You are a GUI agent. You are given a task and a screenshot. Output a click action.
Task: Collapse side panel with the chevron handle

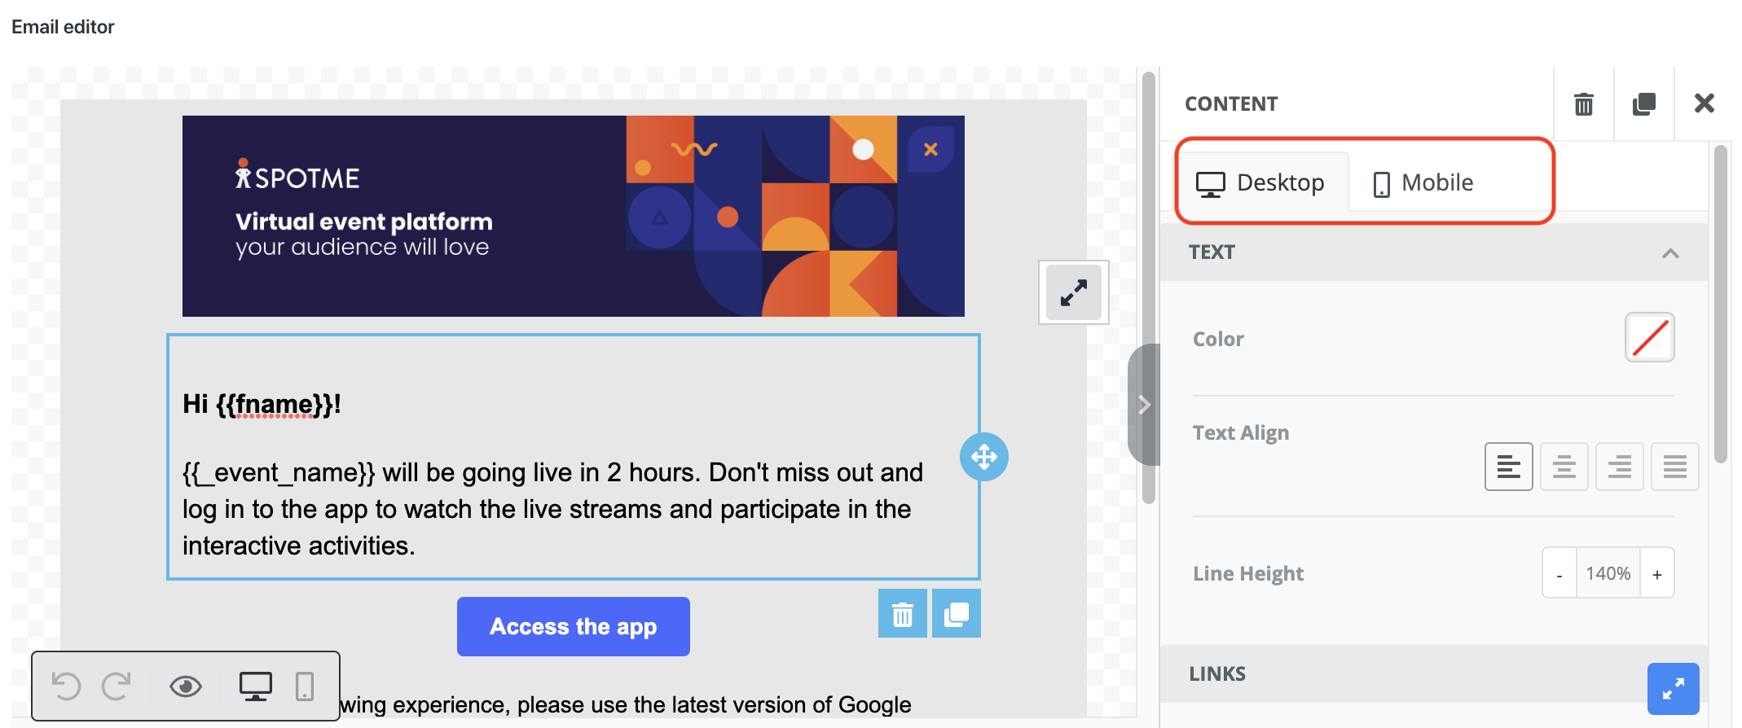[x=1144, y=405]
